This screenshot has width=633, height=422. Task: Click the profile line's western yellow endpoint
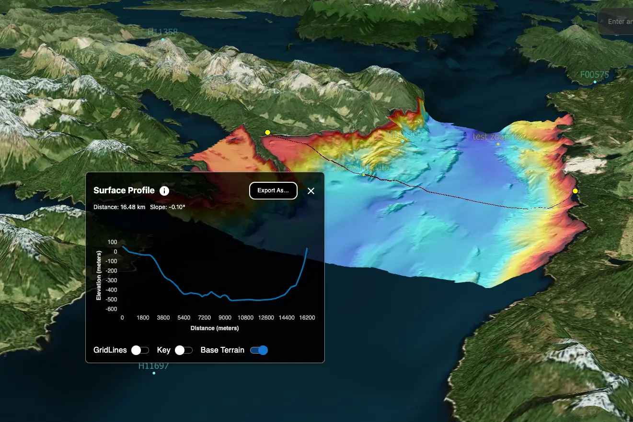(x=267, y=133)
